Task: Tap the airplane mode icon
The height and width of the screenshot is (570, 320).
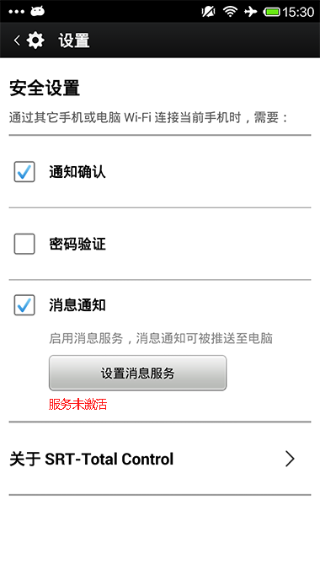Action: 251,12
